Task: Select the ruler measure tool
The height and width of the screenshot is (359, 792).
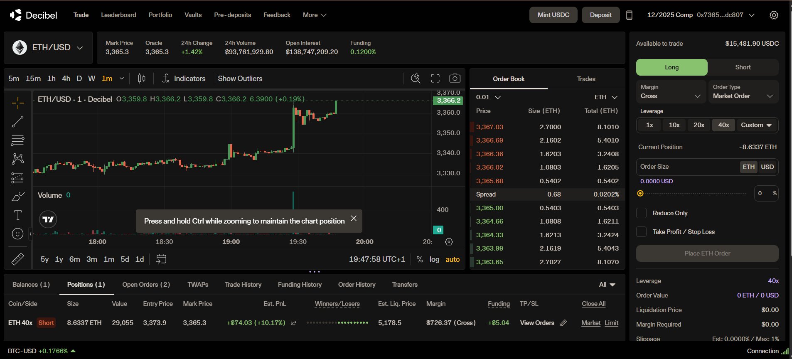Action: (x=17, y=259)
